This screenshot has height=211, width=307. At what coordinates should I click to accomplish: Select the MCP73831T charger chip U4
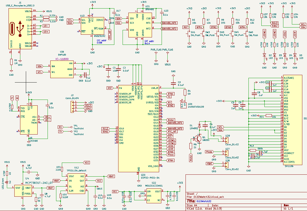[23, 191]
